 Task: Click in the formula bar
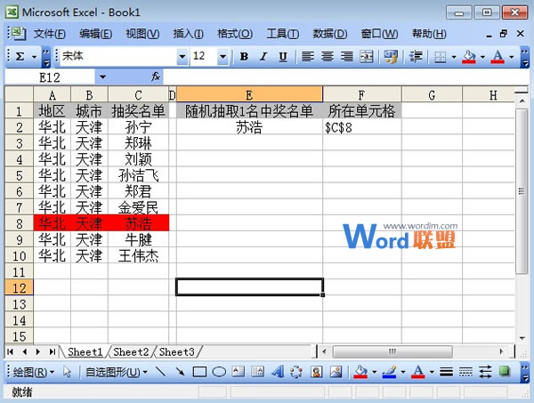(345, 77)
